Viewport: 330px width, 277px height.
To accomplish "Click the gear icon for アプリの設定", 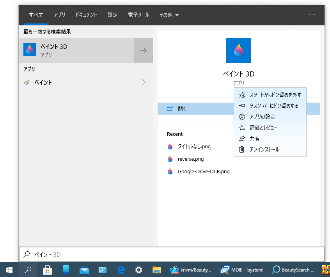I will [x=241, y=117].
